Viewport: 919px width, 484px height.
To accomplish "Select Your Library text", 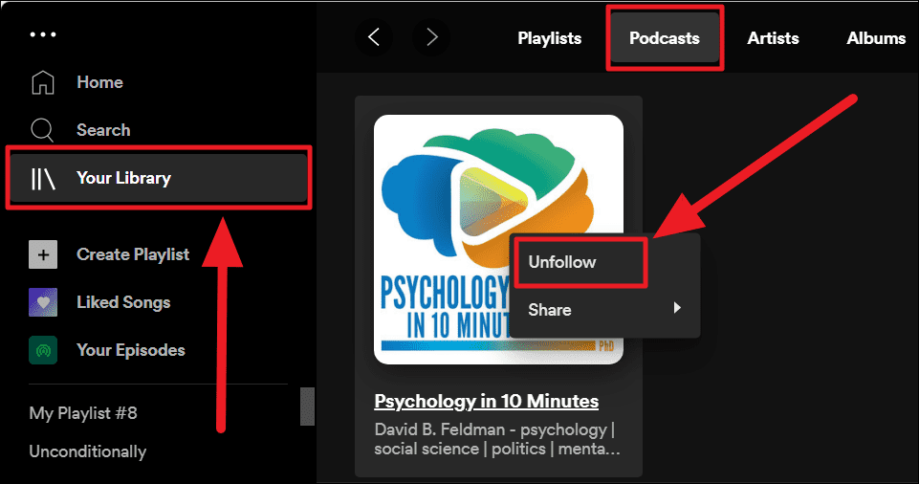I will [x=123, y=178].
